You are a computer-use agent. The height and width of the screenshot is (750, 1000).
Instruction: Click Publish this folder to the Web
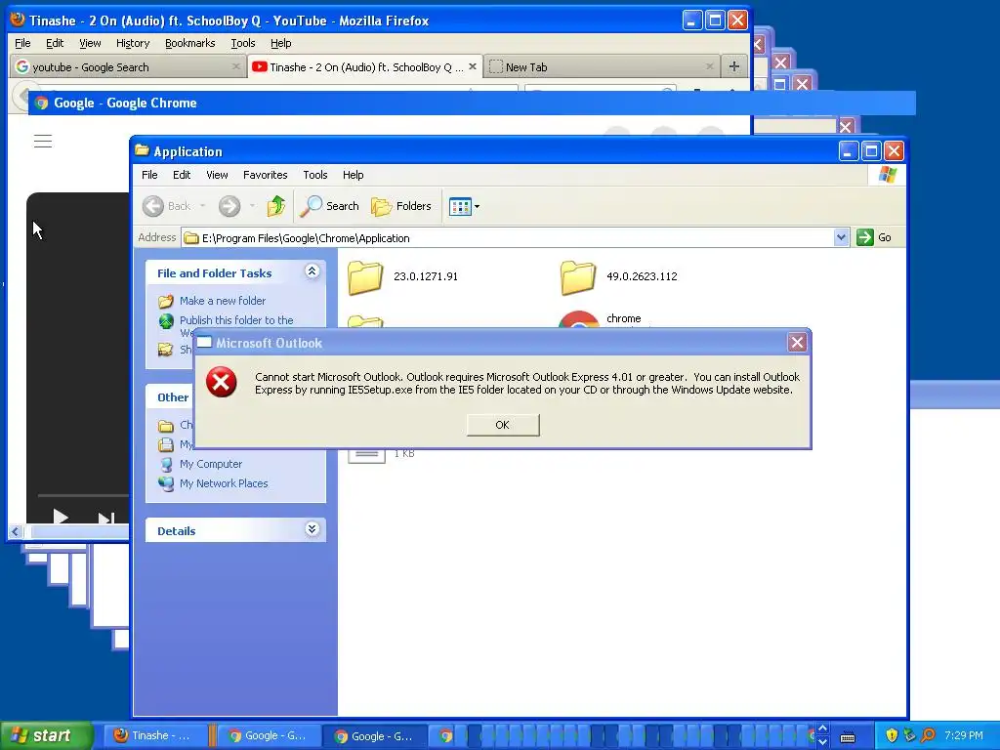[x=236, y=320]
